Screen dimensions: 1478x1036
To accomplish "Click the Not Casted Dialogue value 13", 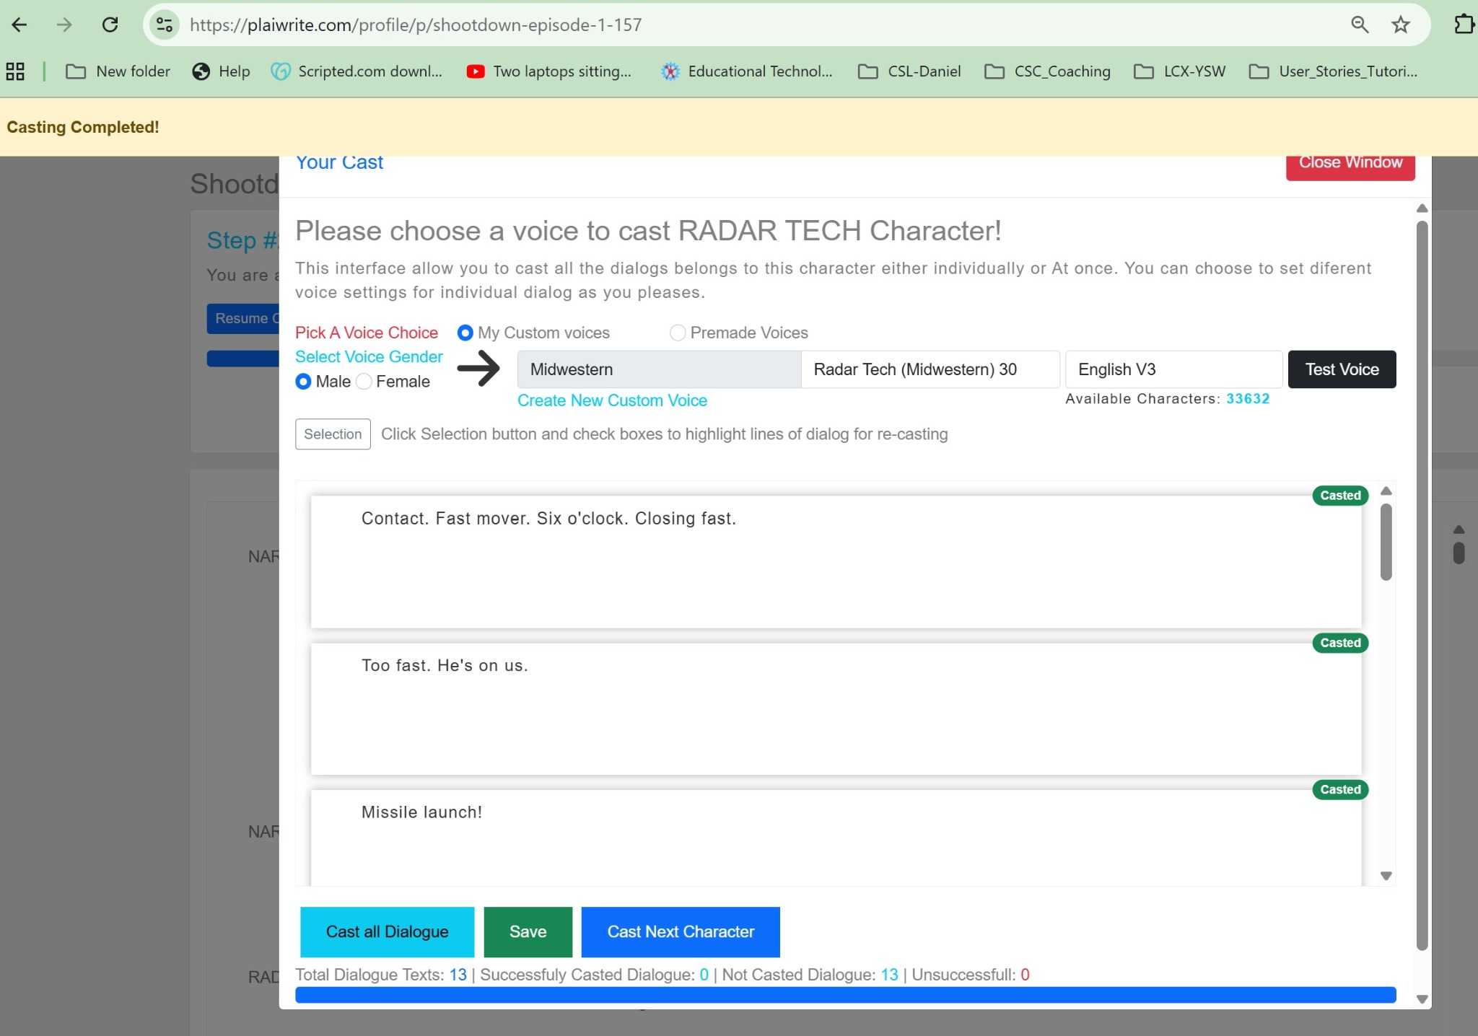I will (x=889, y=975).
